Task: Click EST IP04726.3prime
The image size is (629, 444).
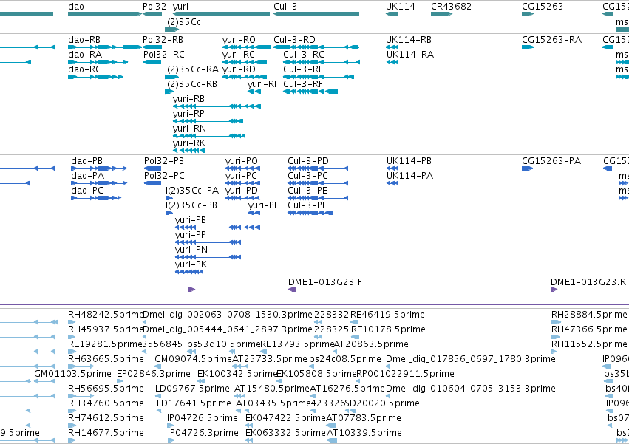Action: 203,433
